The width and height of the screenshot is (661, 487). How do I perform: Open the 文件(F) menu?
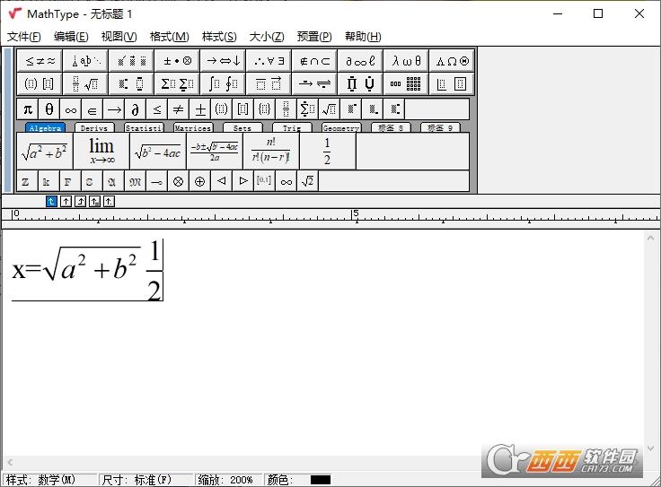[24, 37]
